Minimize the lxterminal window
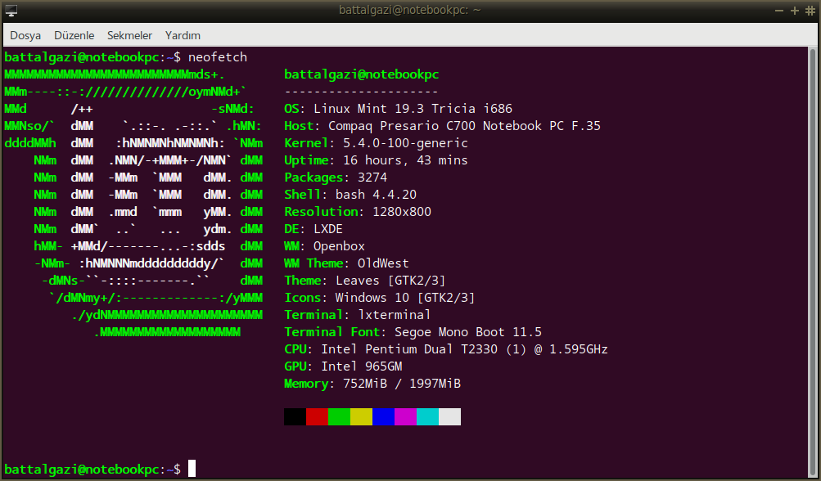This screenshot has width=821, height=481. (779, 11)
